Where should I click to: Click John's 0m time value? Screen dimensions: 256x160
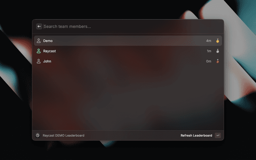point(209,61)
